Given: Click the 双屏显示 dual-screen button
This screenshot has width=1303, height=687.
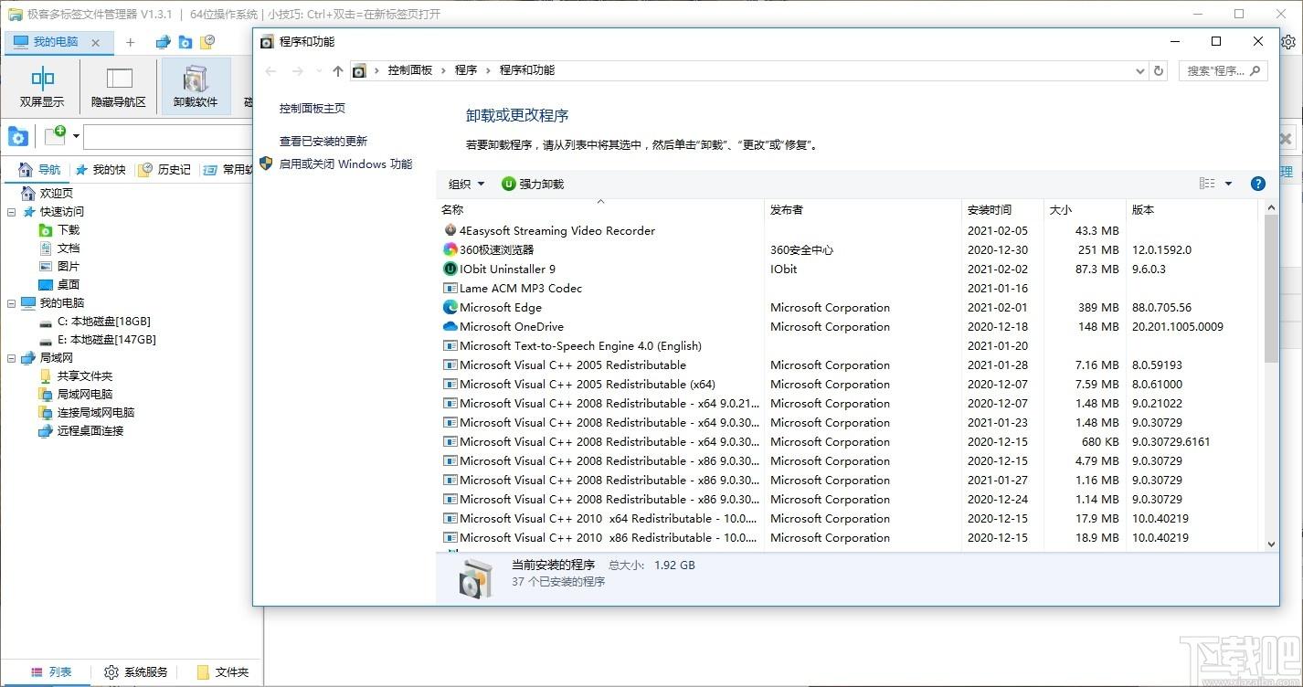Looking at the screenshot, I should point(42,87).
